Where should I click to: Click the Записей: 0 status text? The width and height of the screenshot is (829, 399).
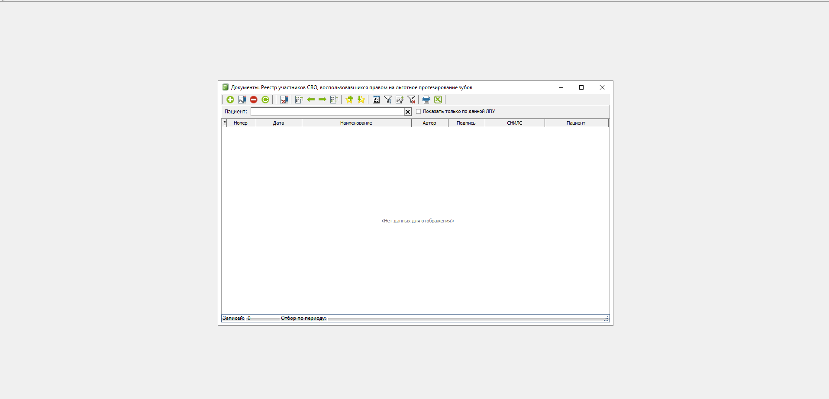click(236, 318)
